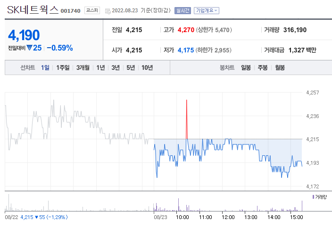Viewport: 332px width, 228px height.
Task: Click the 전일 value 4,215
Action: point(134,30)
